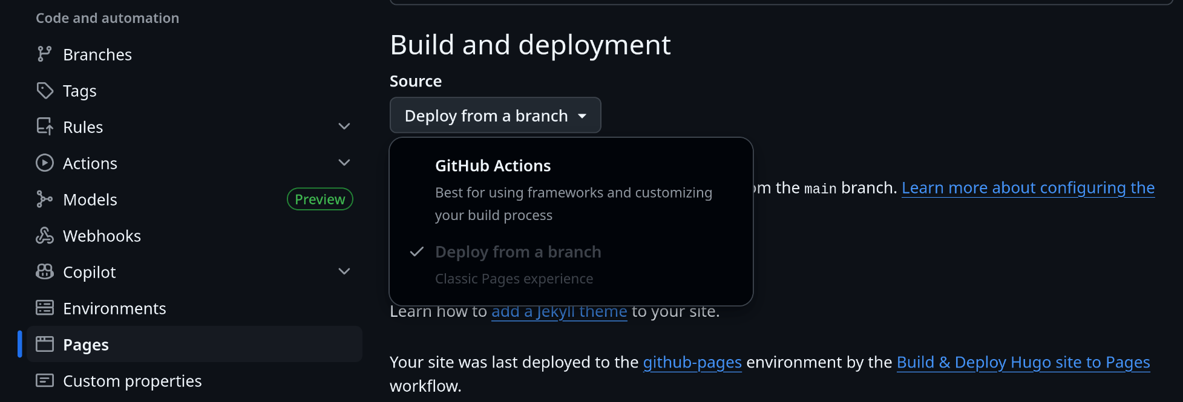
Task: Open the github-pages environment link
Action: (x=692, y=362)
